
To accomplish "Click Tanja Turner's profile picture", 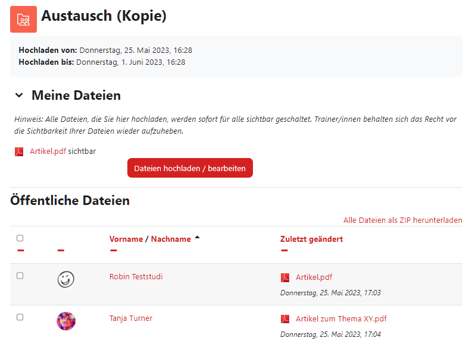I will click(x=66, y=321).
